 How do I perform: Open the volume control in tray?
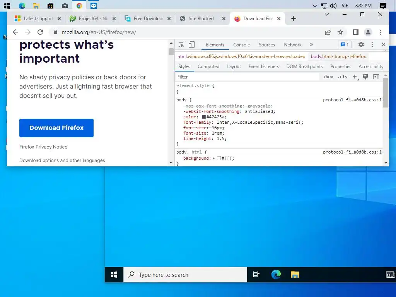[333, 5]
